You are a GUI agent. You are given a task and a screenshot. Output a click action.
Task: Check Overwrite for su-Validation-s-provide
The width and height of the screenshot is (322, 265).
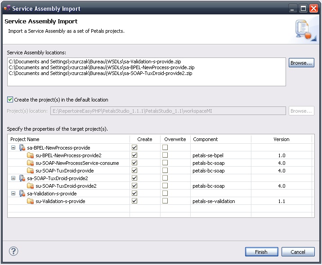point(165,201)
